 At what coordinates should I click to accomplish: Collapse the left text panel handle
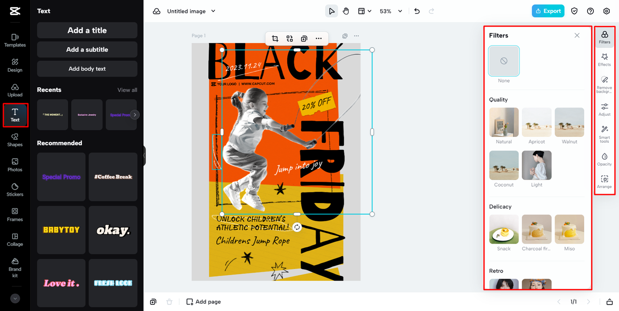(x=144, y=156)
